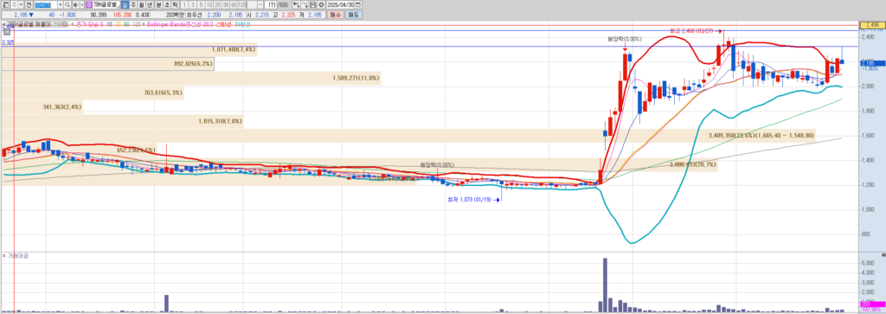Switch chart to weekly 주 period
Screen dimensions: 886x314
133,4
